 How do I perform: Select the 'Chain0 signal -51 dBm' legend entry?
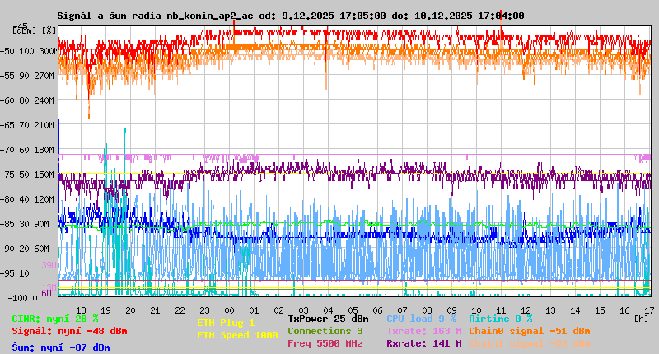click(530, 331)
